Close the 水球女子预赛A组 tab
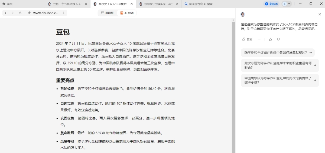Screen dimensions: 325x153 (x=177, y=4)
